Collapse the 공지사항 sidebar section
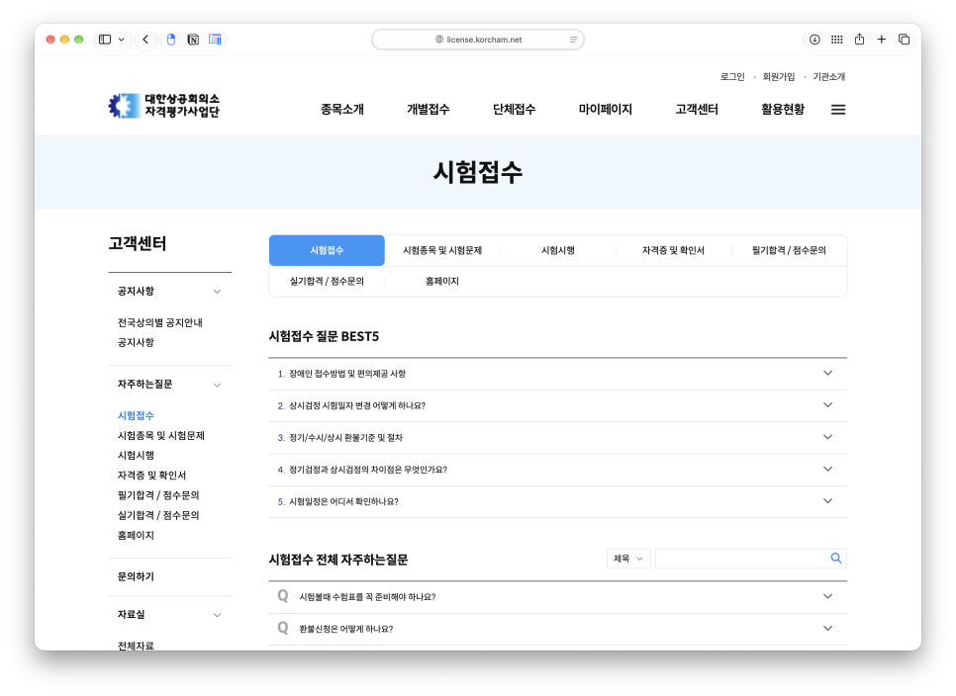Viewport: 956px width, 696px height. click(217, 292)
